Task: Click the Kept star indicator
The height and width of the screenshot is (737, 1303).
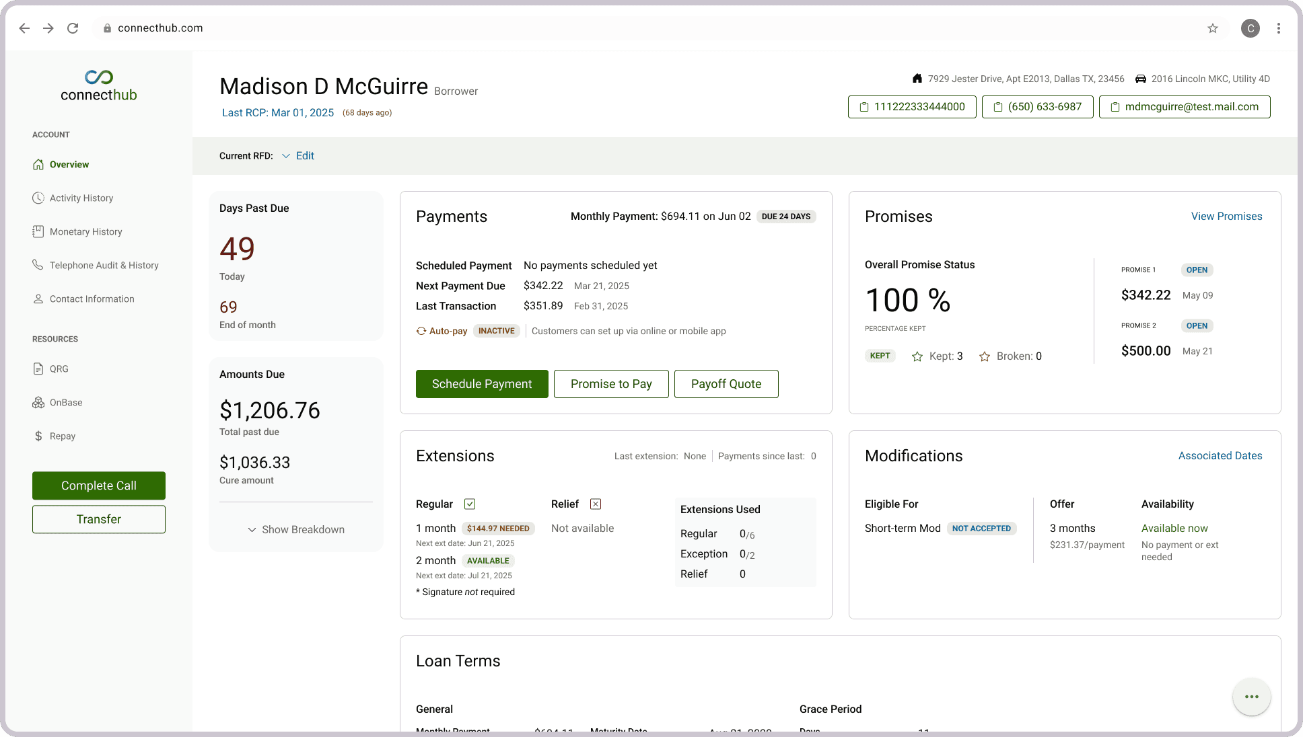Action: pyautogui.click(x=917, y=356)
